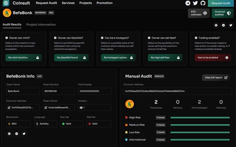
Task: Click the KYC unknown fingerprint badge
Action: click(199, 13)
